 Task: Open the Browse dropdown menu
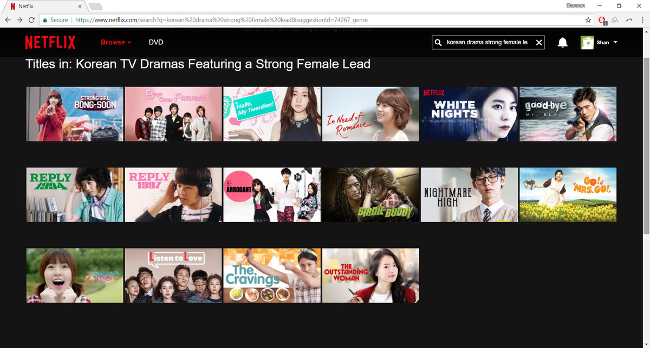point(116,42)
